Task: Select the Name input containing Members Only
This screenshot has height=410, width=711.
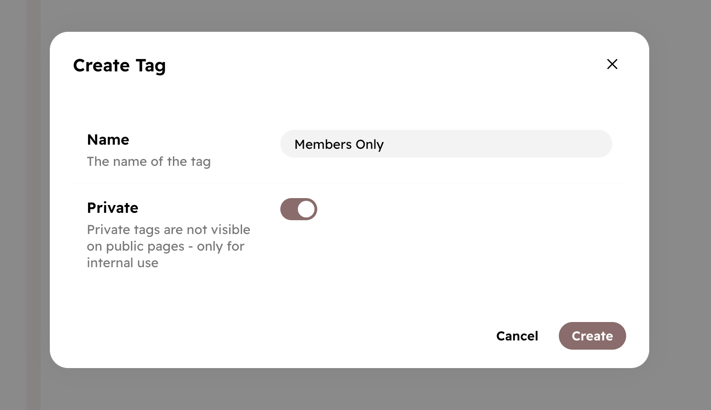Action: tap(445, 144)
